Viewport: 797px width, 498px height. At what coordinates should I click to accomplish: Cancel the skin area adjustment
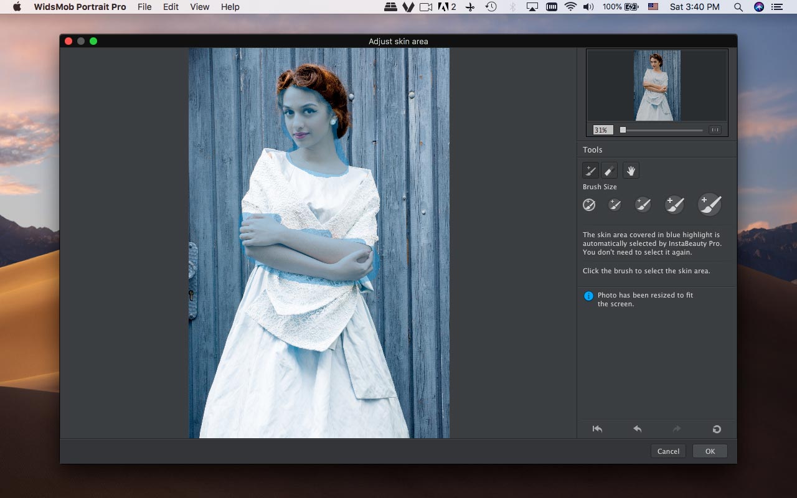[668, 451]
